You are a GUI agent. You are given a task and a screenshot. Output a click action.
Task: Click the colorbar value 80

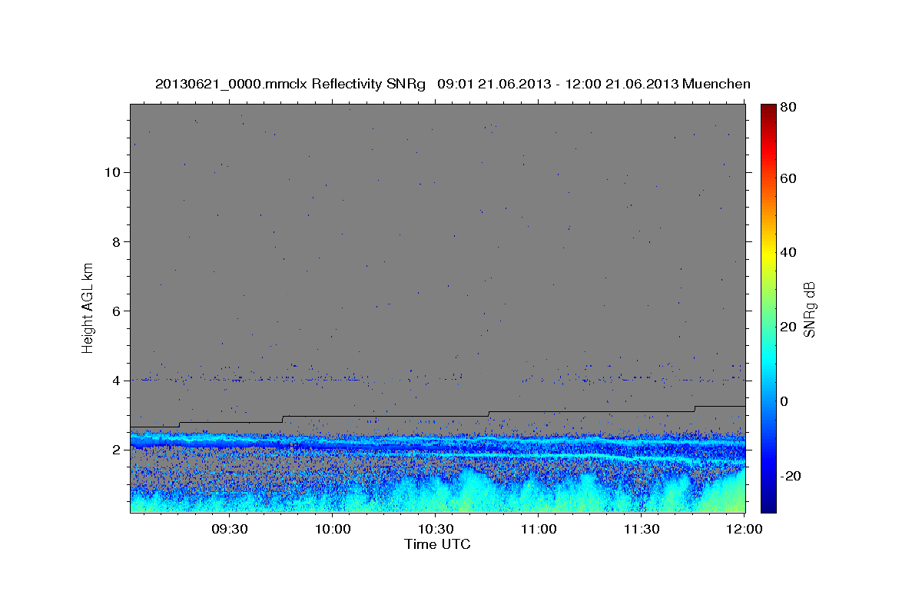pos(788,108)
